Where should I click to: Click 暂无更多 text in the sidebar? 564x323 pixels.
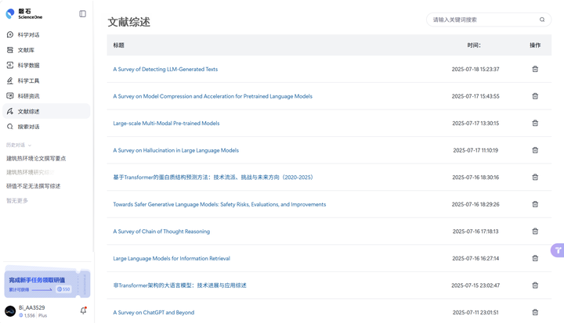17,200
